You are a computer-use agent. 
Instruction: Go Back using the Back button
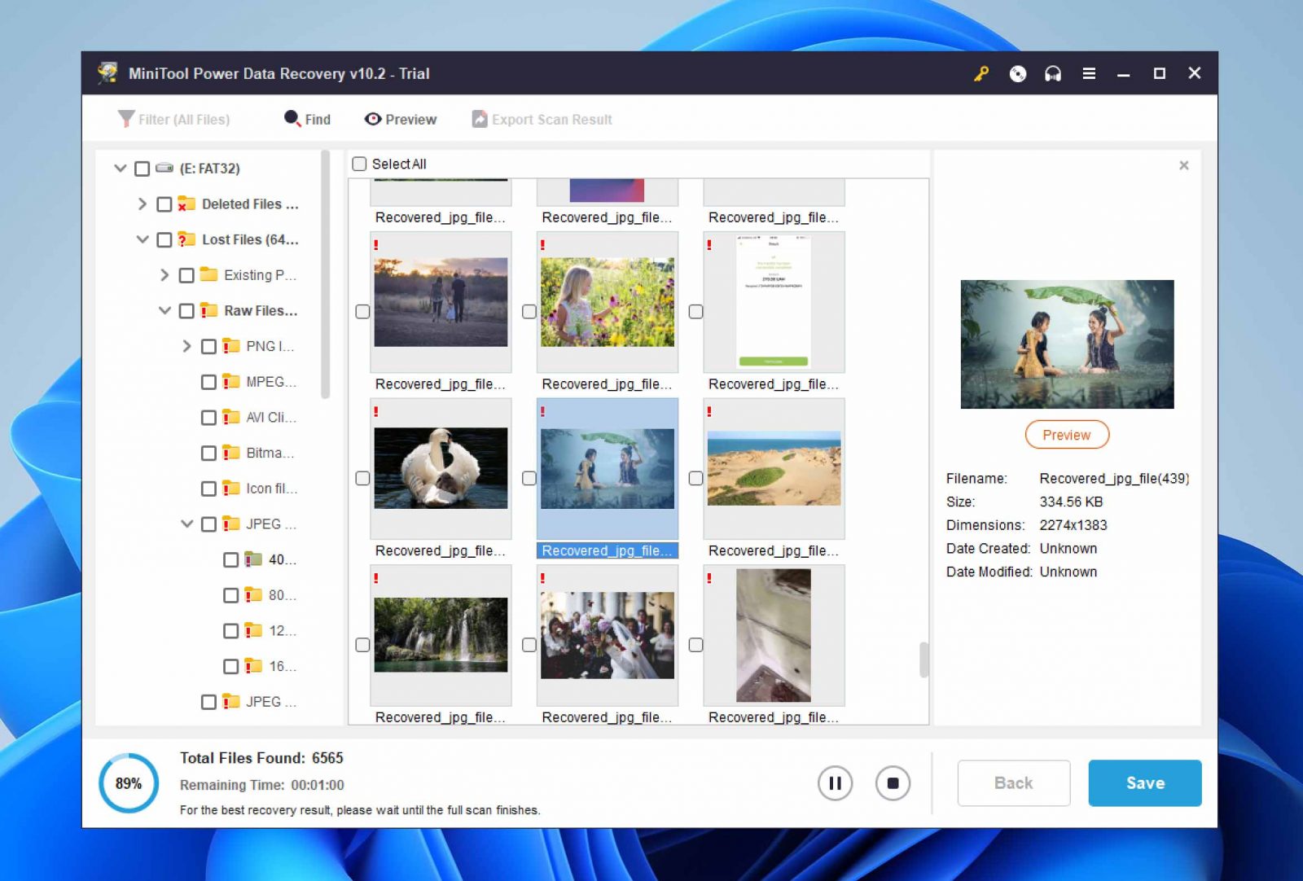(1013, 782)
